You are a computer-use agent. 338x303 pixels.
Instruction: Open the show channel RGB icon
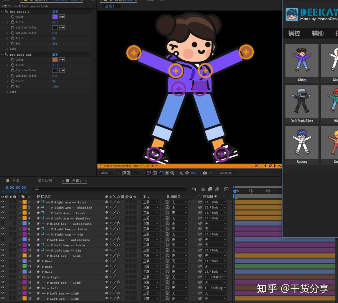point(181,173)
